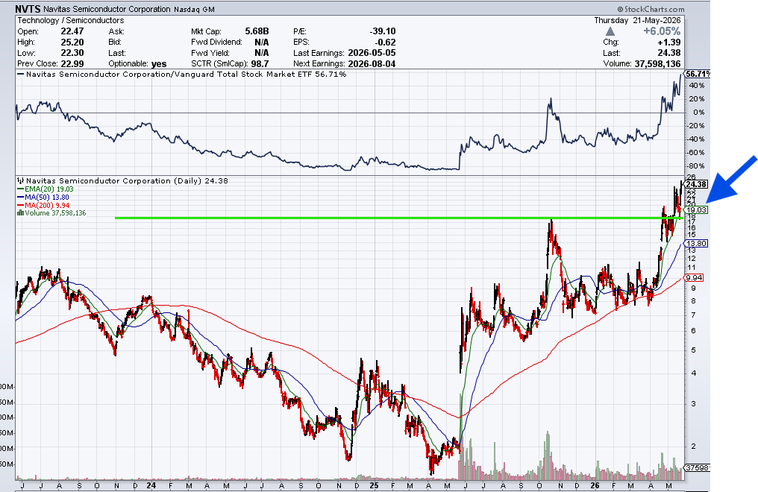Click the 0% level on the ratio axis

[698, 112]
